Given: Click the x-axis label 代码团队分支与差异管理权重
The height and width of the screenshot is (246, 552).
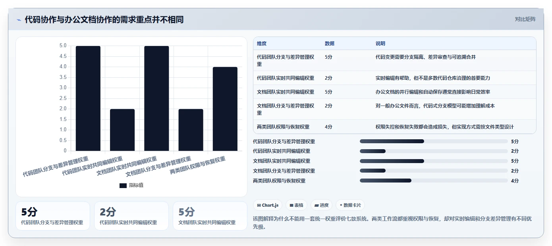Looking at the screenshot, I should point(56,167).
